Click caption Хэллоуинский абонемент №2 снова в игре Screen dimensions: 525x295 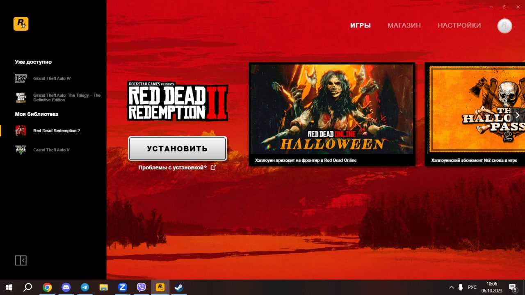[x=474, y=160]
